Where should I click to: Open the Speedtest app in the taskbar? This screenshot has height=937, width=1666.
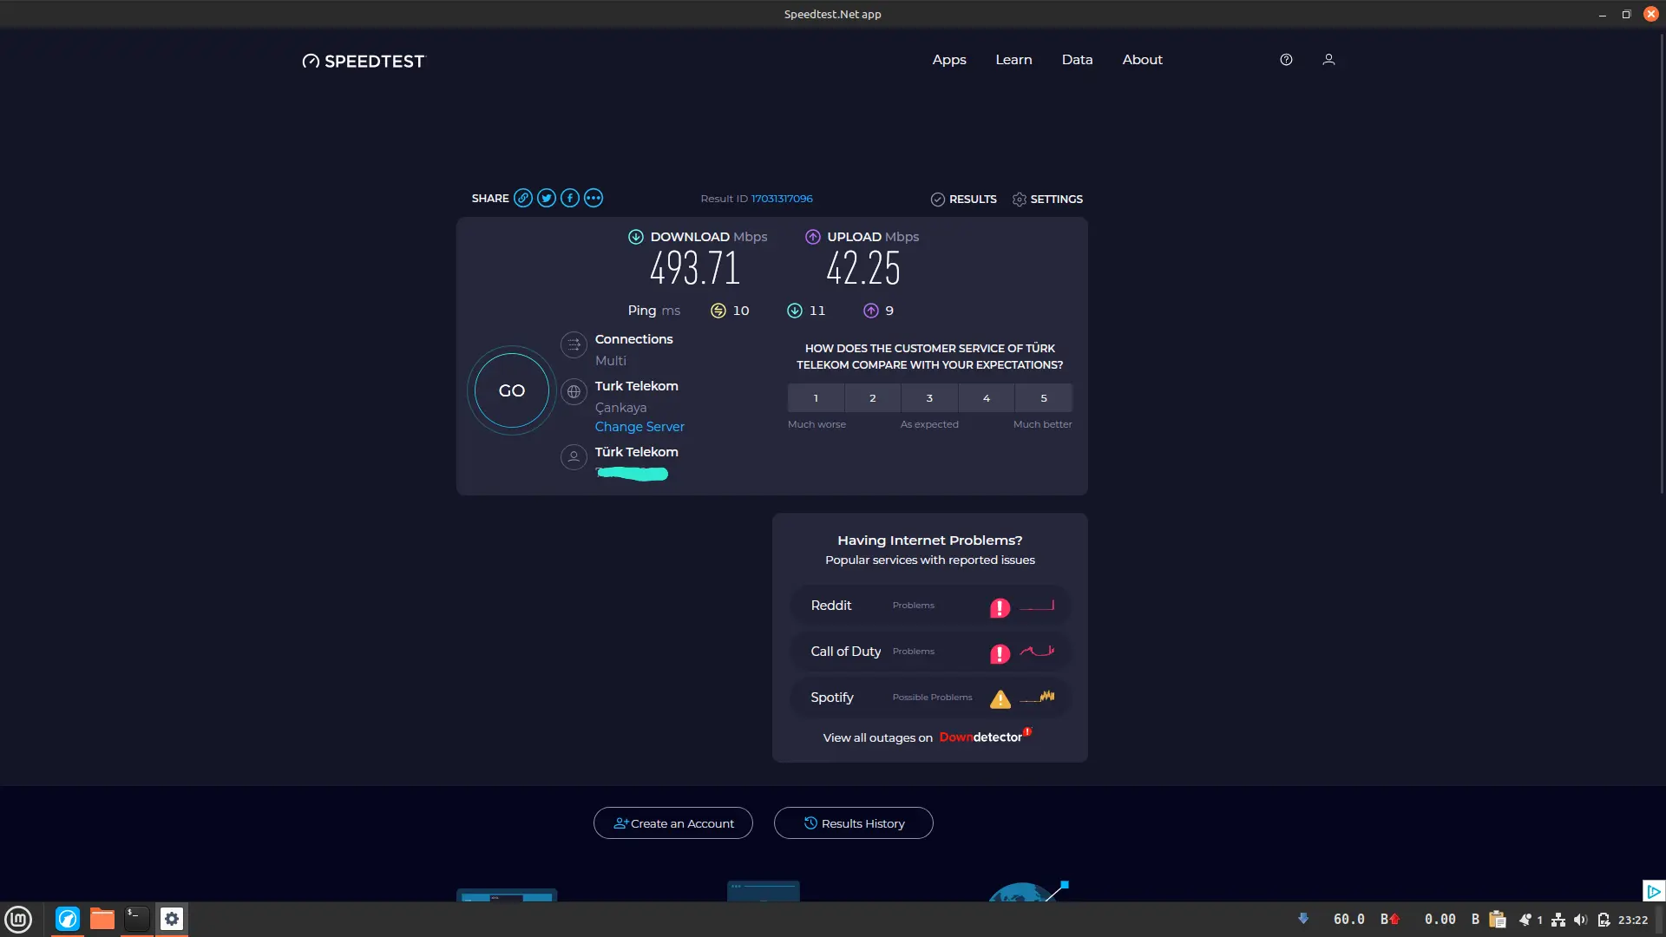(x=68, y=919)
